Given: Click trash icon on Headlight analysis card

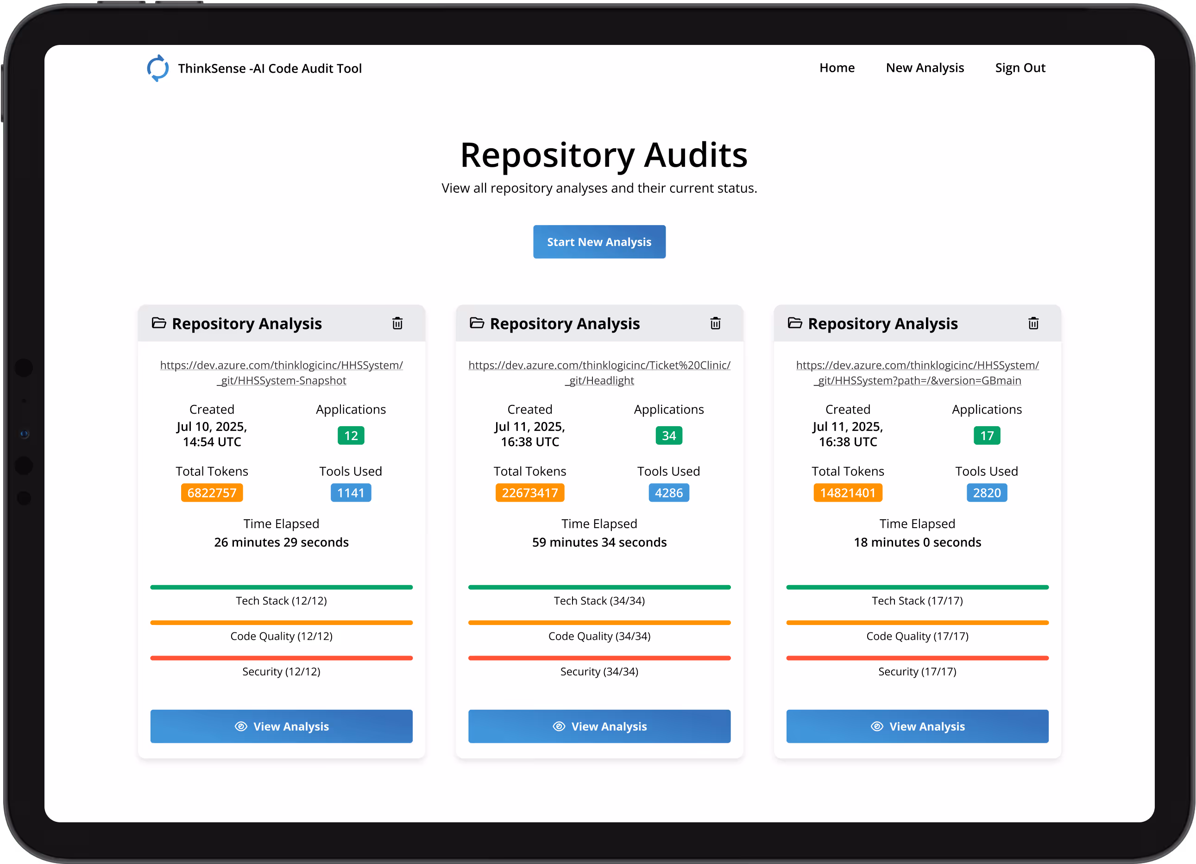Looking at the screenshot, I should [715, 323].
